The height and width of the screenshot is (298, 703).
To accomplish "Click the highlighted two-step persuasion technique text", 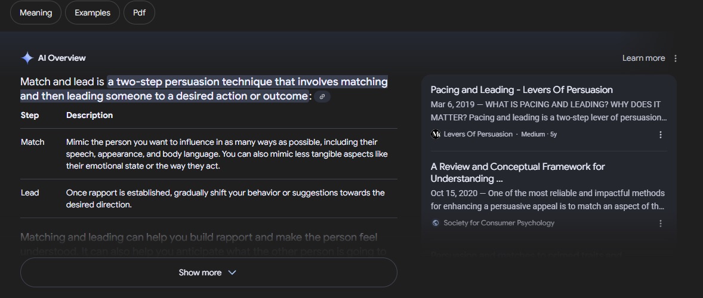I will pyautogui.click(x=247, y=82).
